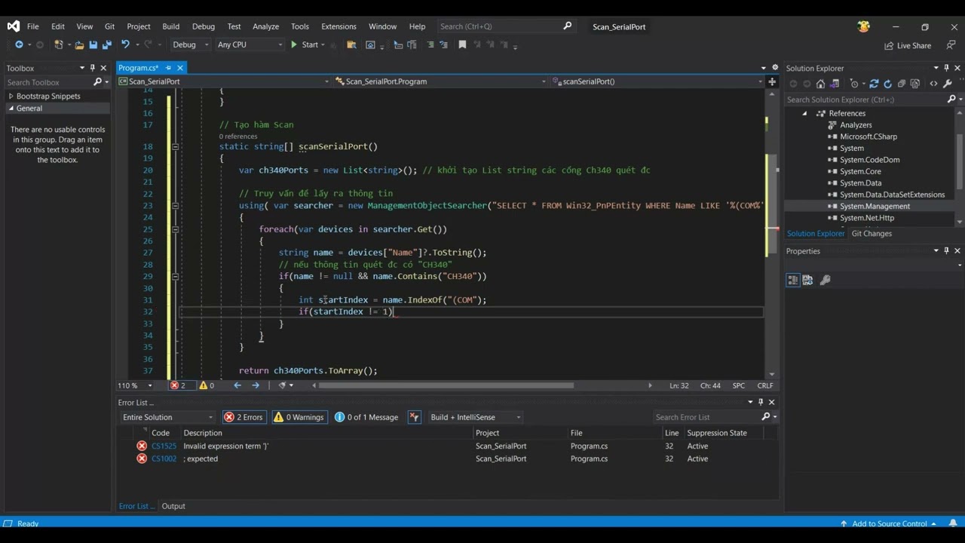Image resolution: width=965 pixels, height=543 pixels.
Task: Collapse the References node in Solution Explorer
Action: click(x=804, y=113)
